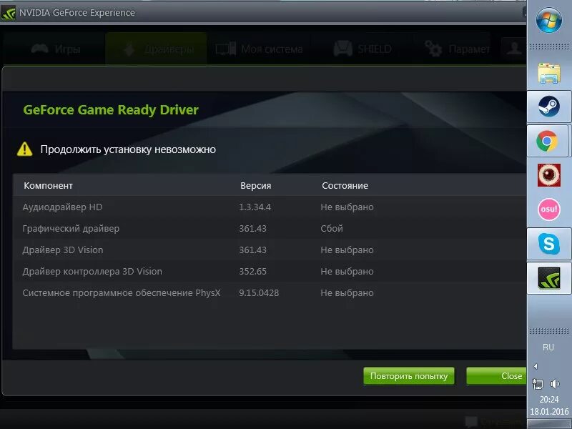Click the volume speaker tray icon
This screenshot has width=572, height=429.
[555, 384]
